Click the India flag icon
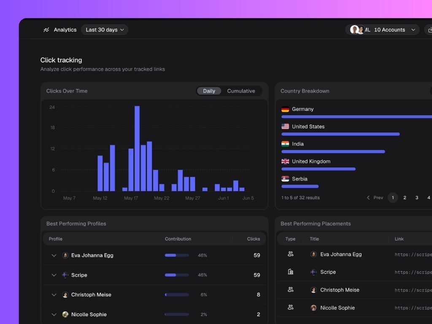Viewport: 432px width, 324px height. [285, 144]
